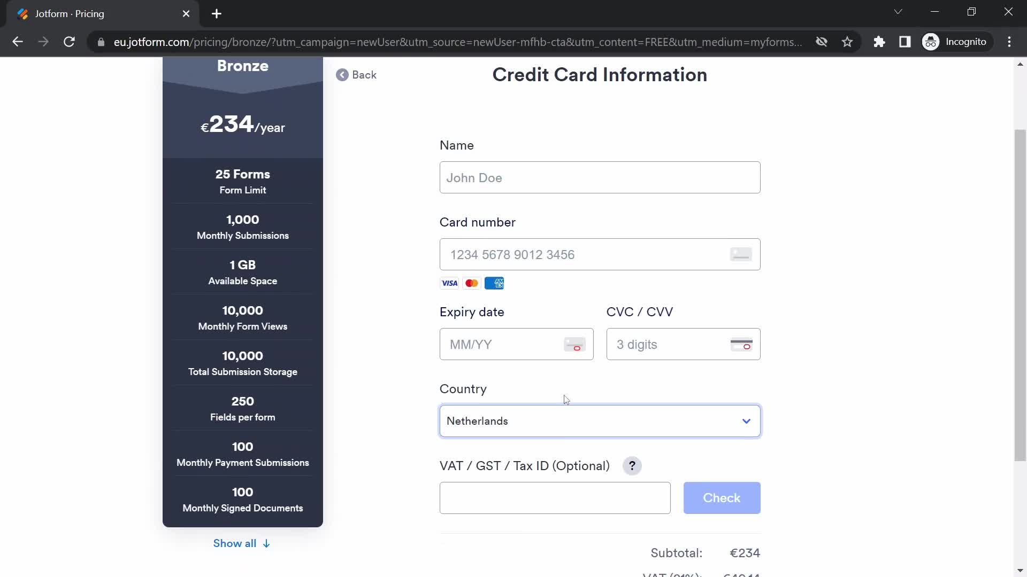
Task: Click the Jotform favicon in browser tab
Action: [x=22, y=14]
